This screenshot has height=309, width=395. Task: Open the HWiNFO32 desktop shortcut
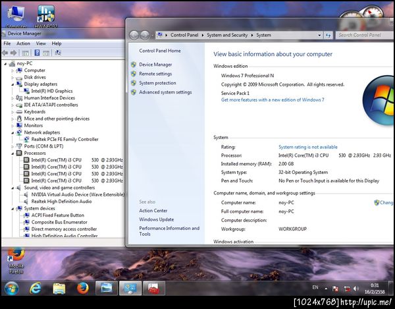[x=46, y=16]
